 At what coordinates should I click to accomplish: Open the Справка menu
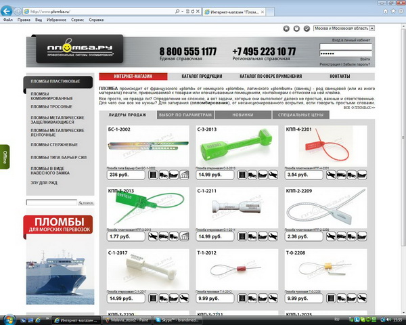(x=96, y=20)
